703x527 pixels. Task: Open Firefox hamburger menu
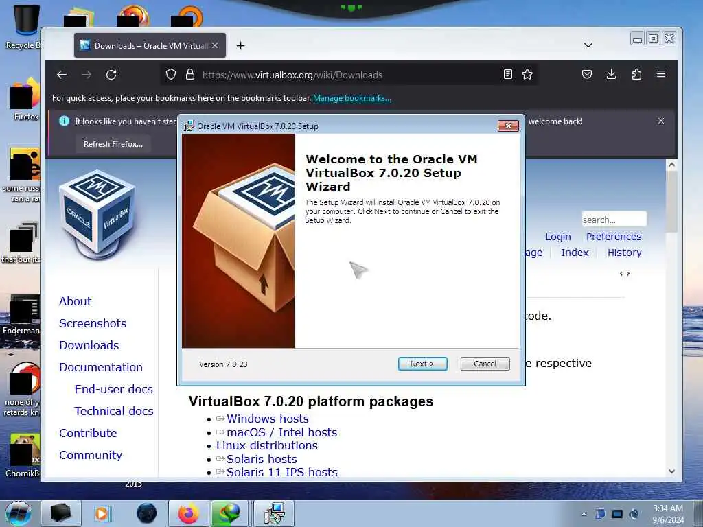[661, 74]
